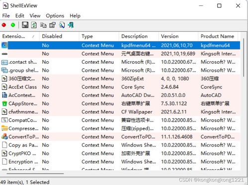The image size is (248, 185).
Task: Select the CF Wallpaper cfwthmsme row
Action: click(x=121, y=112)
